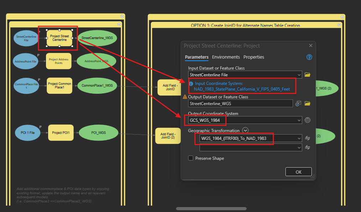
Task: Click the Input Coordinate System info link
Action: click(242, 86)
